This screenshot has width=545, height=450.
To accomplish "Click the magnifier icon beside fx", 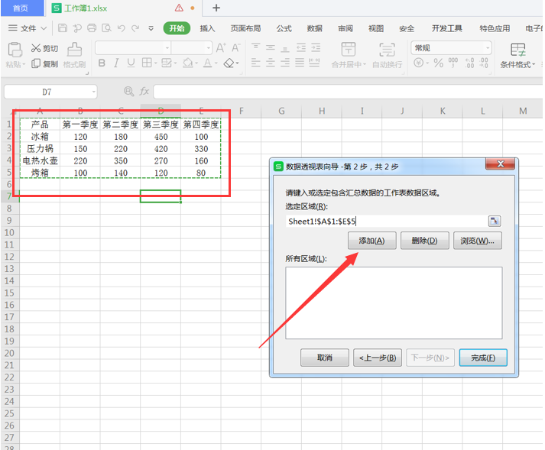I will pyautogui.click(x=128, y=92).
